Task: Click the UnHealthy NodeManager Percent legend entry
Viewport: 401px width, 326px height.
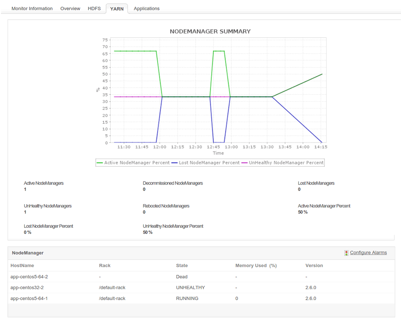Action: coord(283,163)
